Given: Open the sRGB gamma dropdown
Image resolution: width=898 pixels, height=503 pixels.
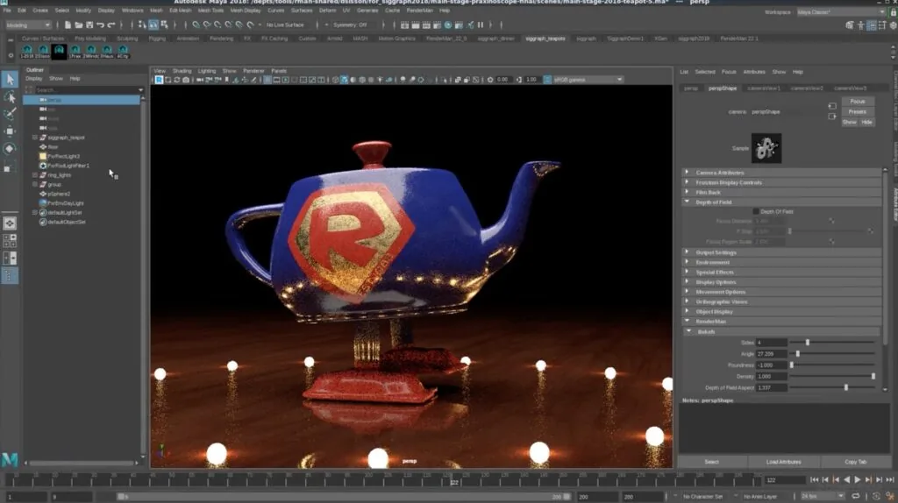Looking at the screenshot, I should pyautogui.click(x=588, y=80).
